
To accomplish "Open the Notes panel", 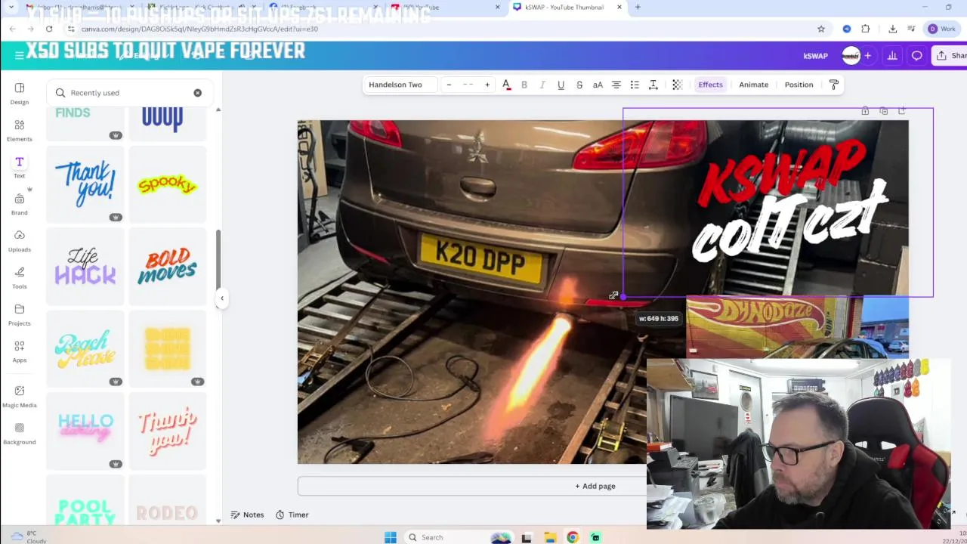I will point(247,515).
